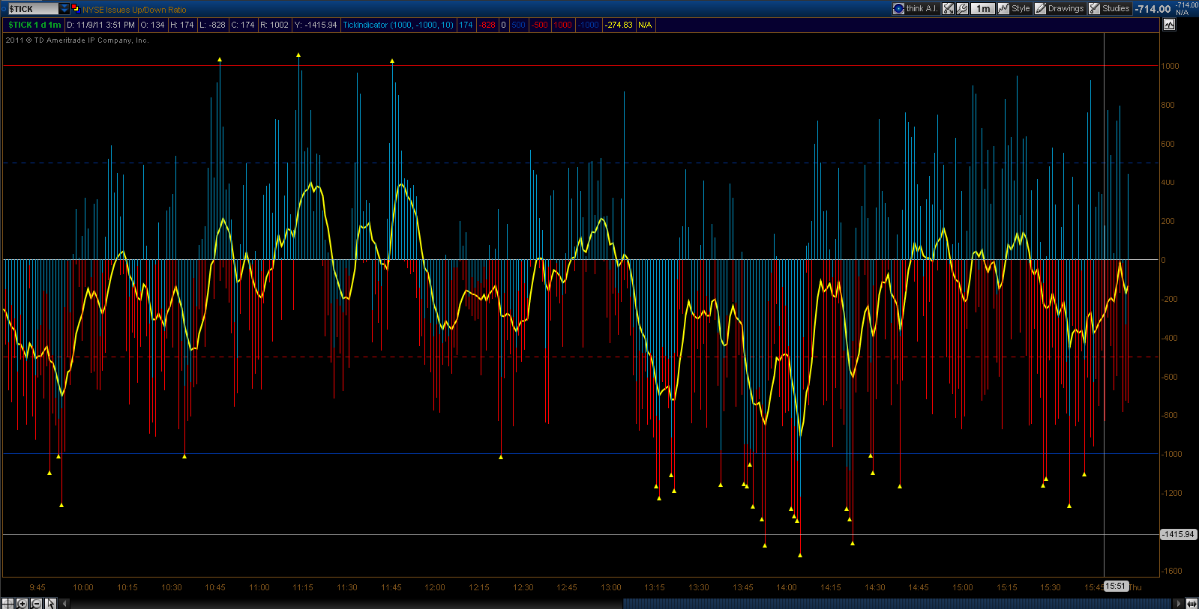
Task: Open the Drawings menu
Action: [1060, 9]
